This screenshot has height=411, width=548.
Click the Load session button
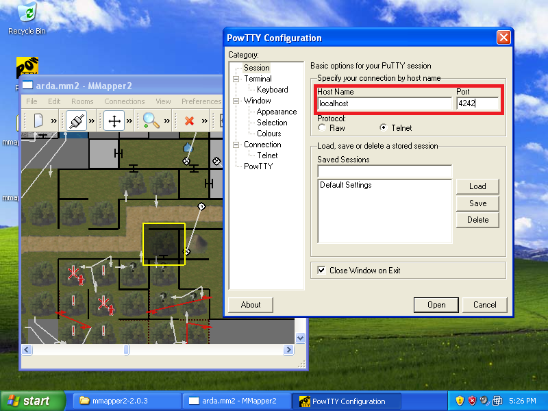pyautogui.click(x=477, y=186)
